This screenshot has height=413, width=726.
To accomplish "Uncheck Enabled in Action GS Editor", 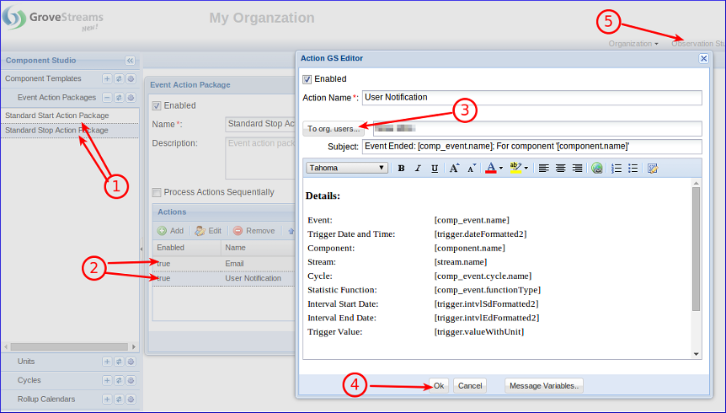I will 307,79.
